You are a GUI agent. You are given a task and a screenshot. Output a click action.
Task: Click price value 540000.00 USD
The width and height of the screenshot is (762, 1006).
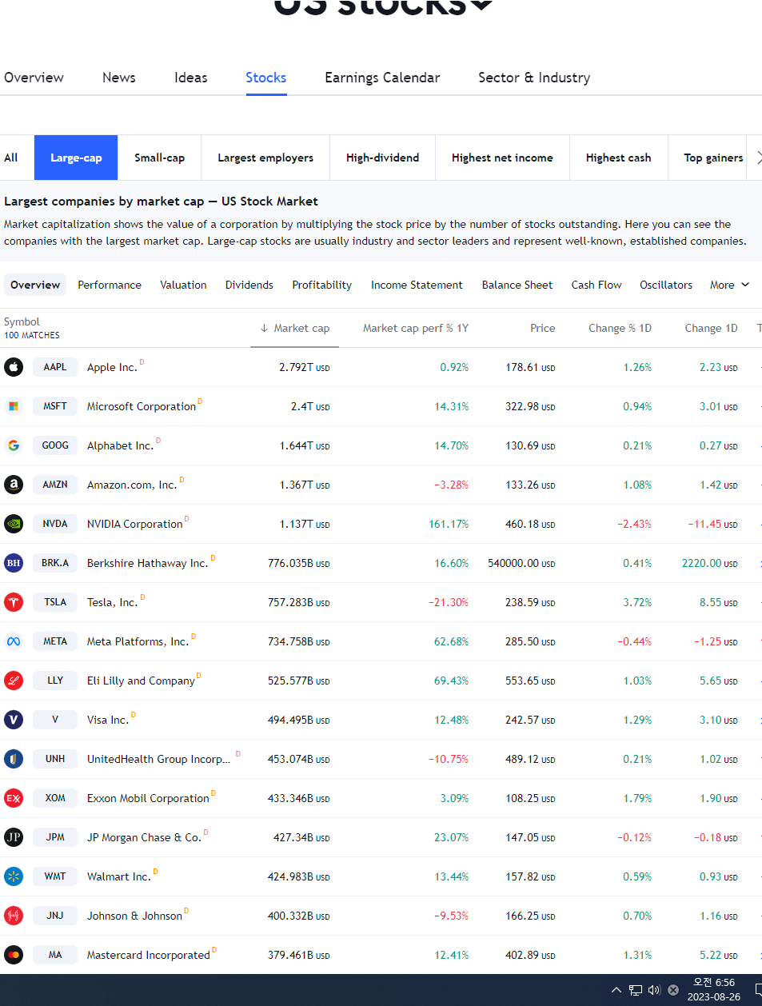tap(521, 563)
